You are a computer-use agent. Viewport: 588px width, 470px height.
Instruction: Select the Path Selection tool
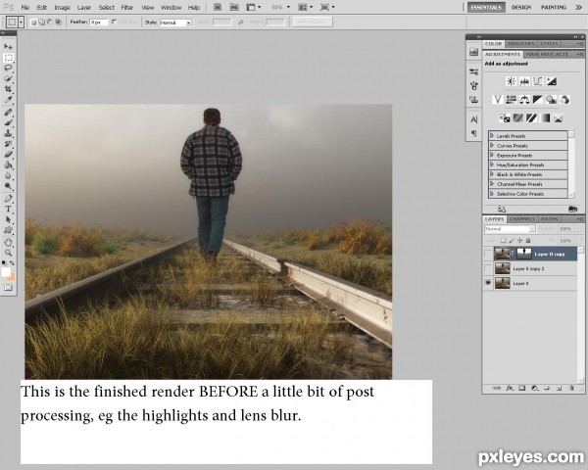8,219
